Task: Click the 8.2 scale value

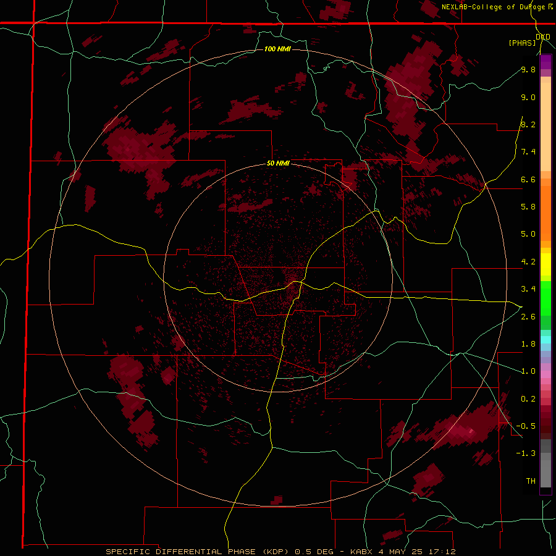Action: point(528,124)
